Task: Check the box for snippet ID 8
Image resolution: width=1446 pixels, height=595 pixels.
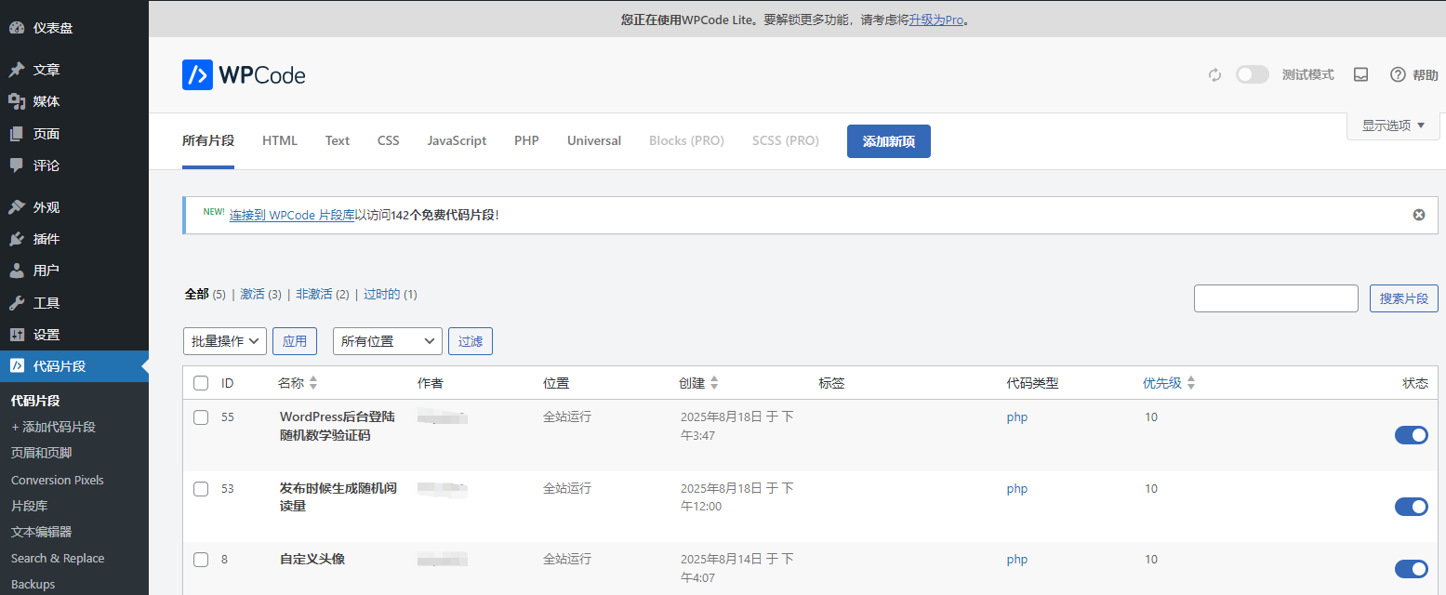Action: point(201,560)
